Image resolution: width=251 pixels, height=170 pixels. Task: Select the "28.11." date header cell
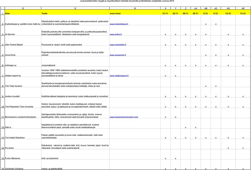pos(186,12)
